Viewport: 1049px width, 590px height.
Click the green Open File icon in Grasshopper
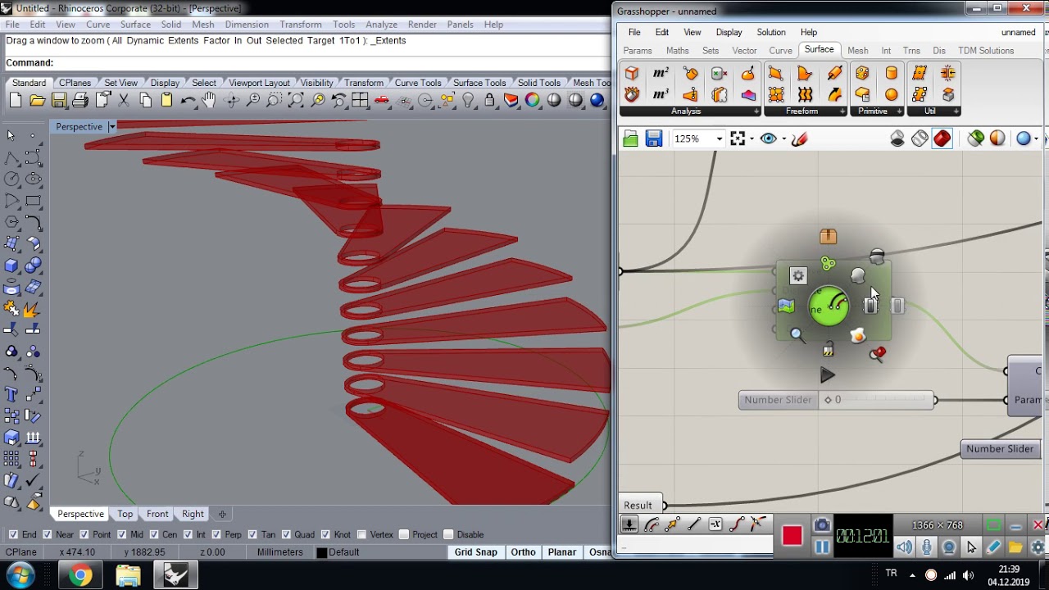(630, 138)
